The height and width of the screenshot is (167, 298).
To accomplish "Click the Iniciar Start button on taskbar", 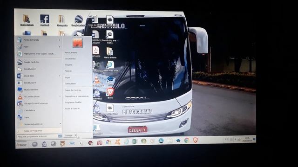I will pyautogui.click(x=21, y=144).
